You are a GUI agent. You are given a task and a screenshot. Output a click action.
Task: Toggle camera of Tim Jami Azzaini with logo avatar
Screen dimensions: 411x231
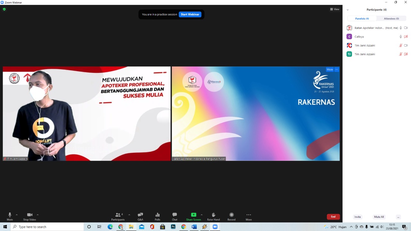406,46
